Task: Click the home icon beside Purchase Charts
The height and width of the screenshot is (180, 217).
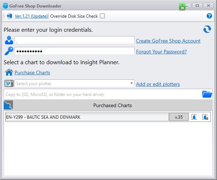Action: 9,73
